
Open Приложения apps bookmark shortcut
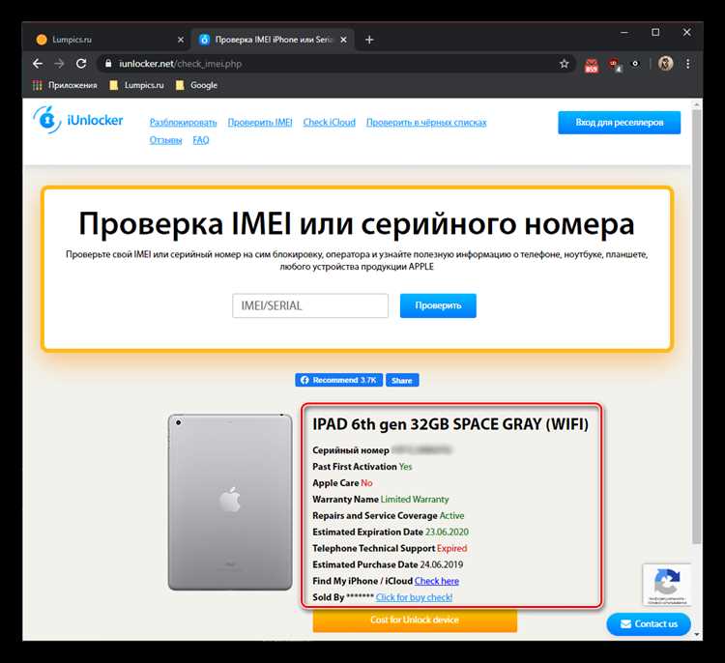pos(65,85)
